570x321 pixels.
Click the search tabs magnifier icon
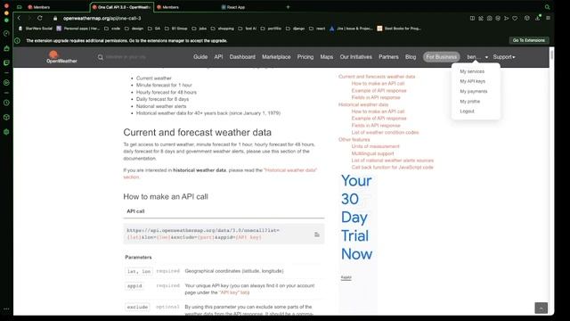pos(547,7)
